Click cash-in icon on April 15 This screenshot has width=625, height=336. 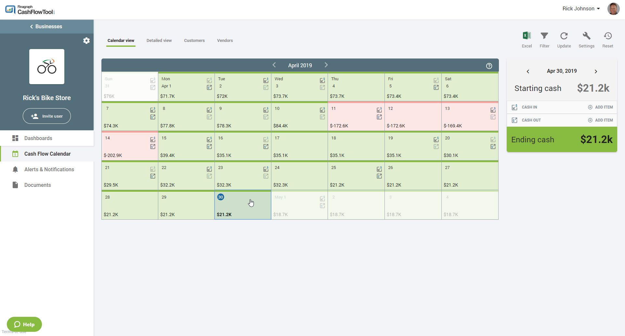[x=209, y=139]
